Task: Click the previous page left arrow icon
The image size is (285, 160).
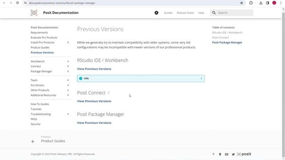Action: [x=33, y=141]
